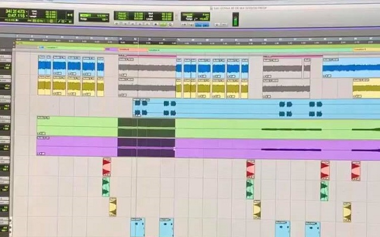The image size is (380, 237).
Task: Select the last yellow clip at far right
Action: click(347, 212)
